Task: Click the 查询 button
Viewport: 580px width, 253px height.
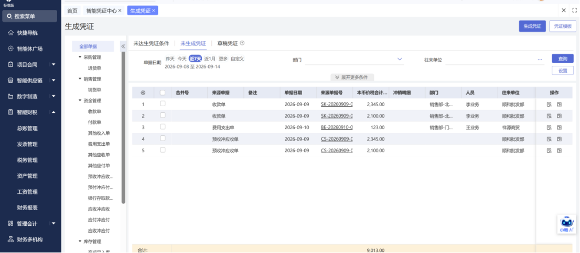Action: 563,59
